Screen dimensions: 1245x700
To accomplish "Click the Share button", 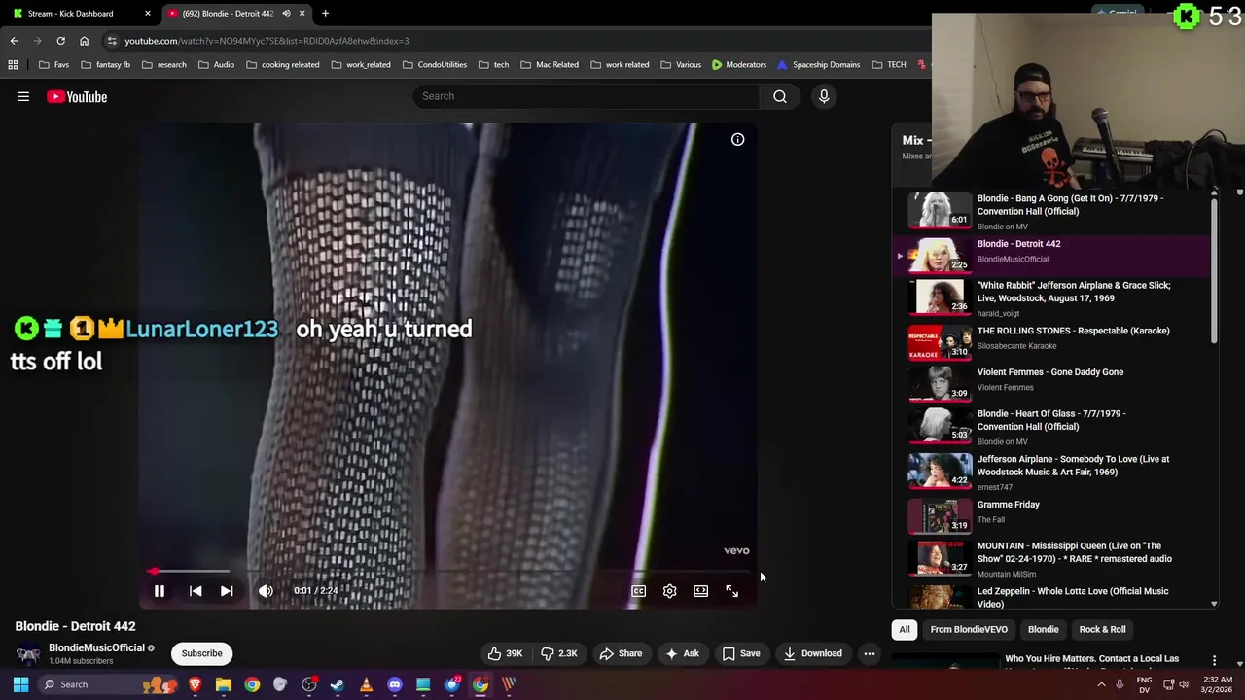I will 621,653.
